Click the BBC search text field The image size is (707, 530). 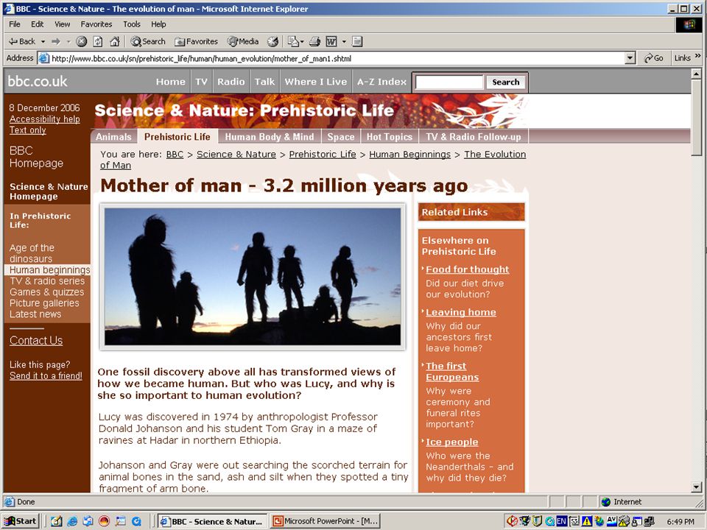[x=449, y=82]
